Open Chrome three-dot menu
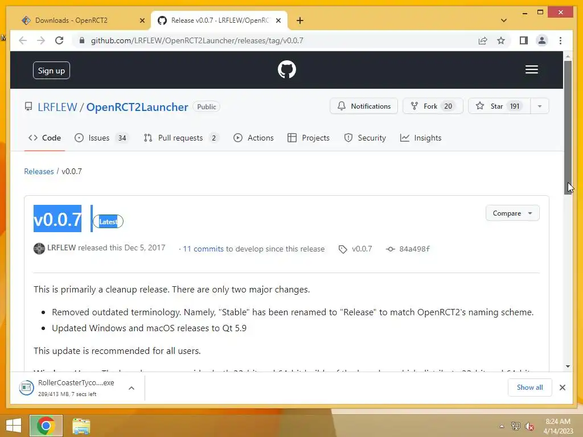583x437 pixels. [560, 40]
